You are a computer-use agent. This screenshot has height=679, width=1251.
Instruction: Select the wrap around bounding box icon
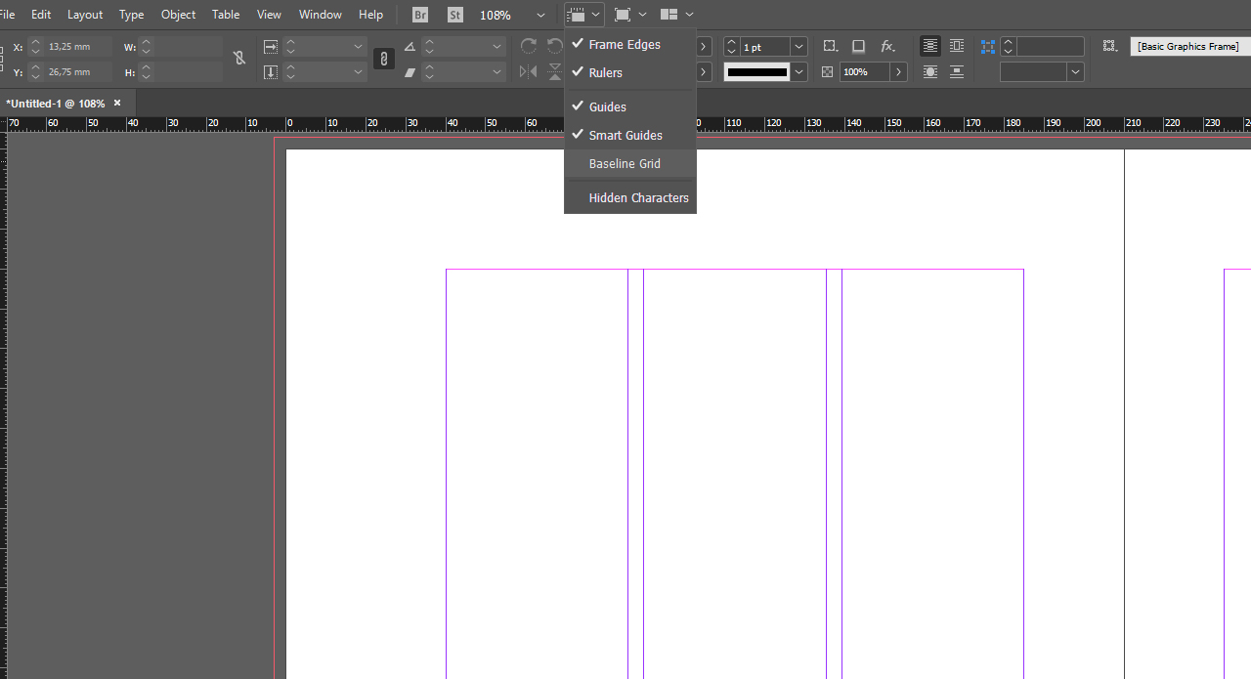(956, 46)
